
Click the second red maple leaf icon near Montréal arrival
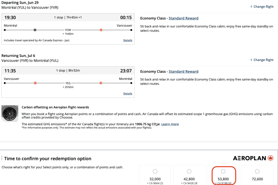[x=101, y=83]
